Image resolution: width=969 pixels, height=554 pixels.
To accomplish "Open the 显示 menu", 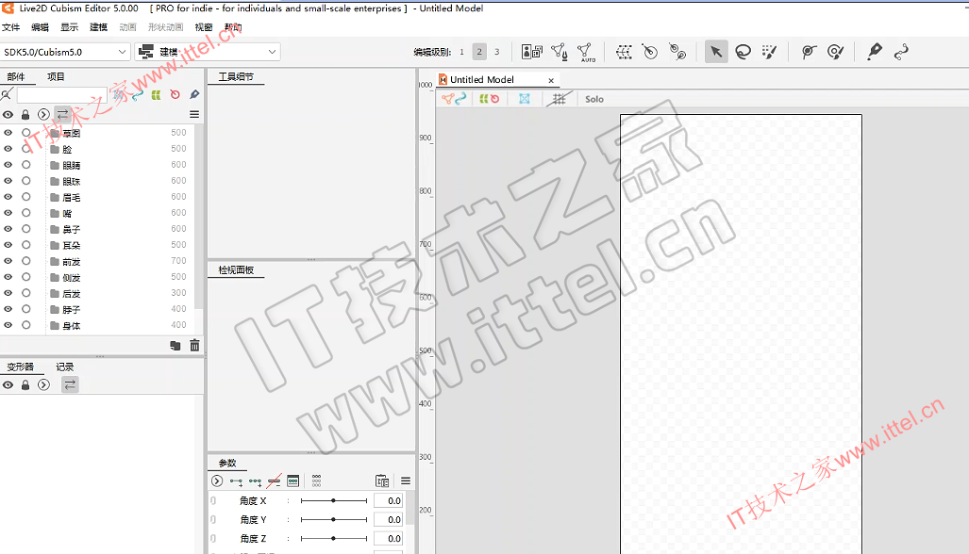I will pyautogui.click(x=69, y=27).
